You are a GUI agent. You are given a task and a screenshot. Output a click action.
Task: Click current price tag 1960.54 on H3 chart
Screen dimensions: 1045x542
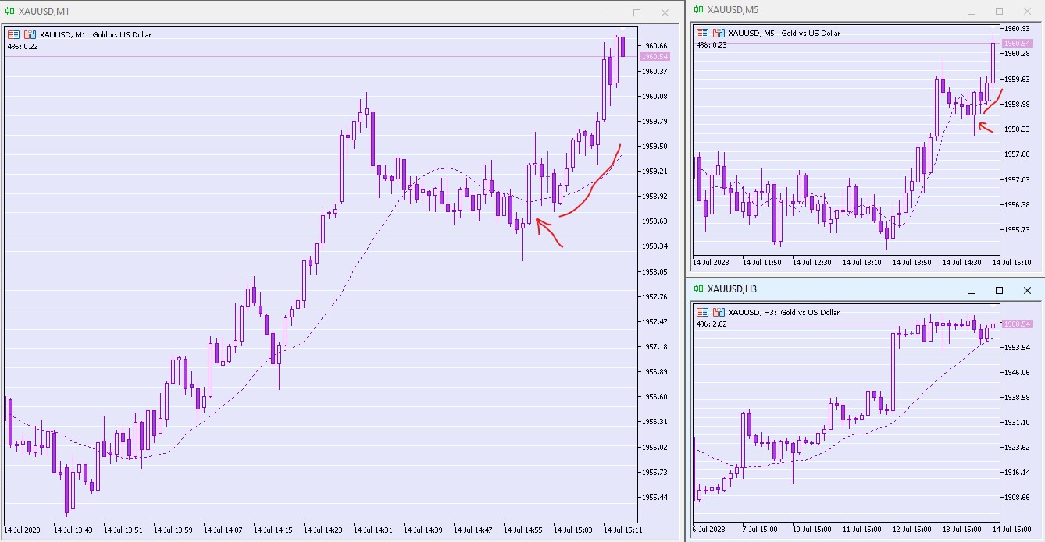point(1017,324)
